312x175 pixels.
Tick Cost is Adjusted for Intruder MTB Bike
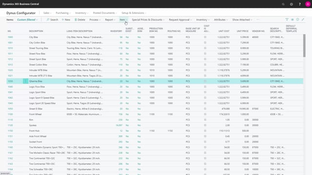(x=205, y=70)
